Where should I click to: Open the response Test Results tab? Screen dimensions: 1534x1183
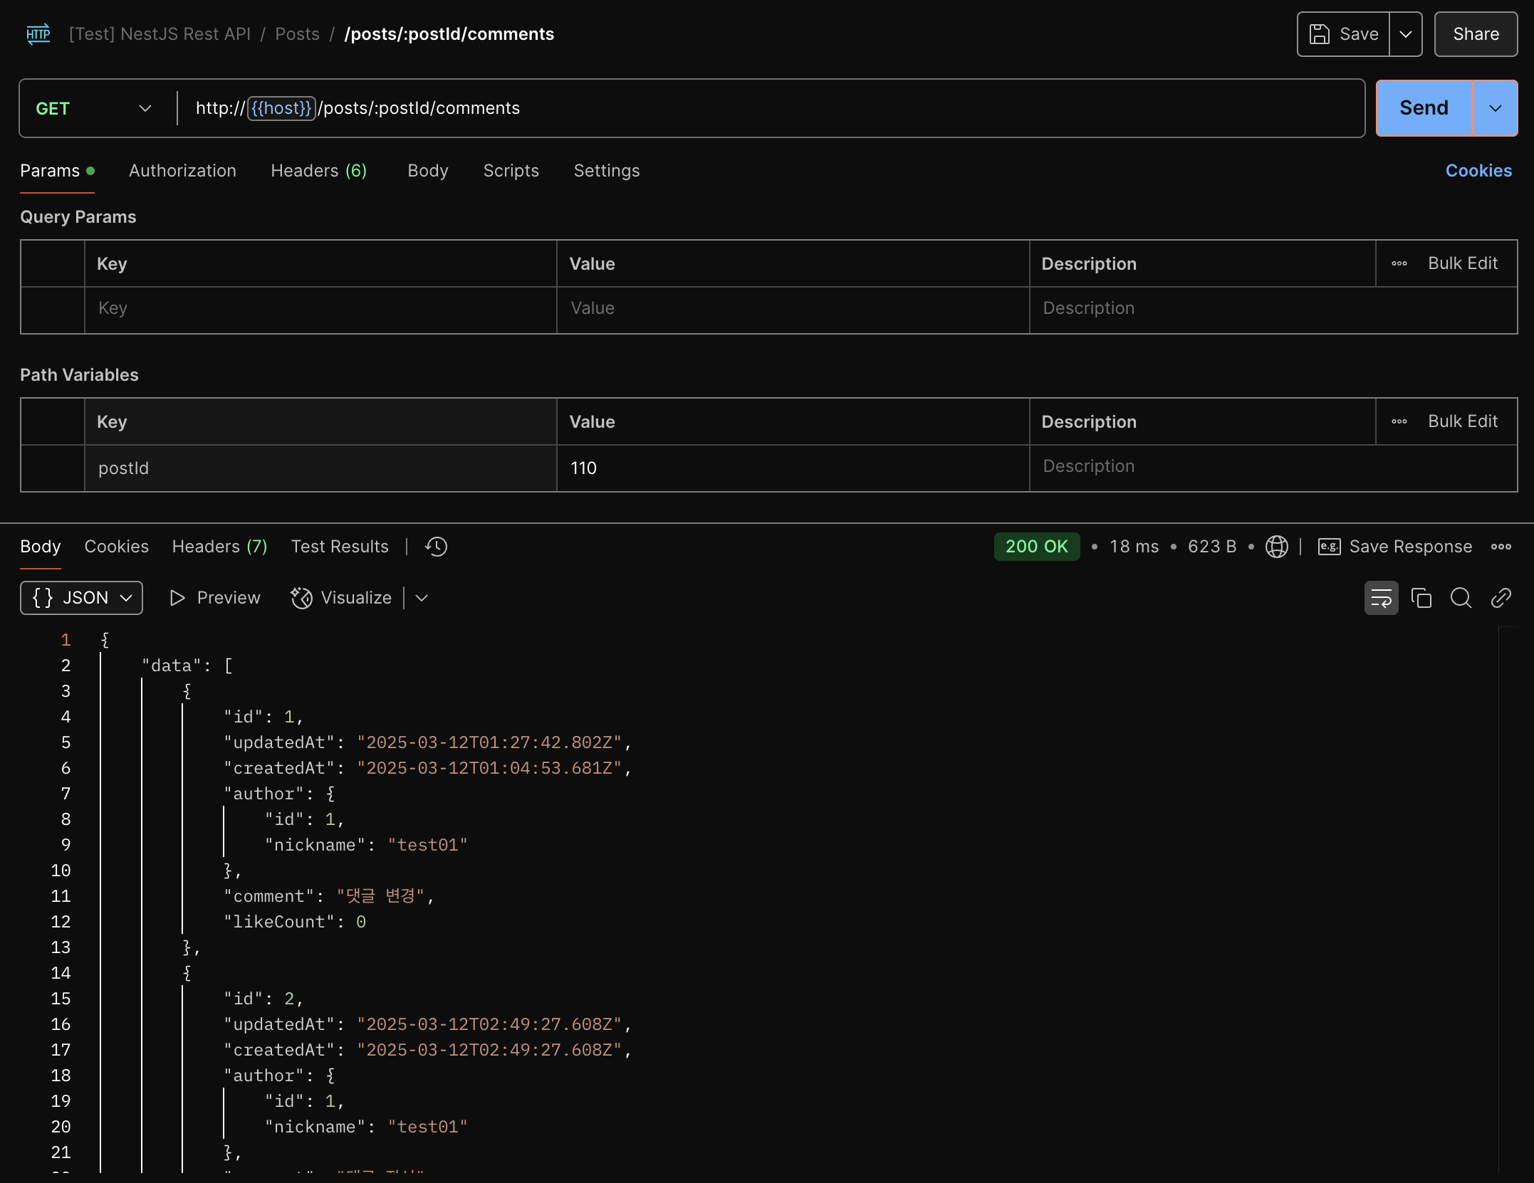(340, 547)
